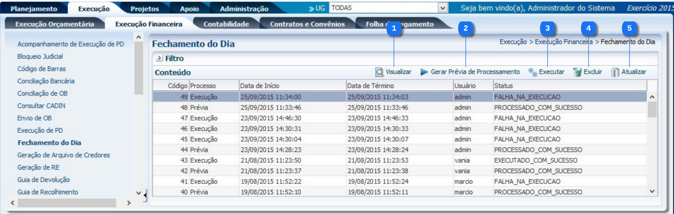This screenshot has height=214, width=674.
Task: Click the Visualizar magnifier icon
Action: (379, 72)
